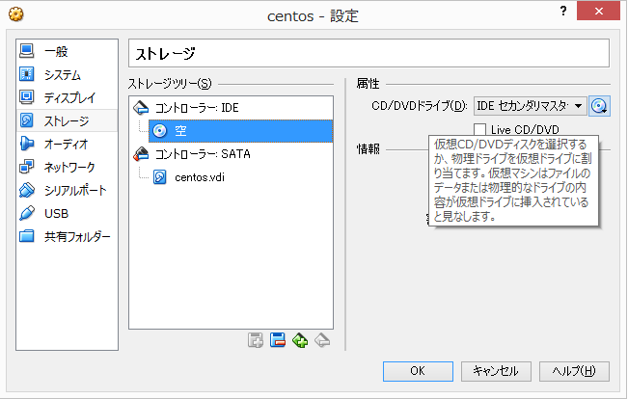This screenshot has width=628, height=399.
Task: Click the ? help button in title bar
Action: [x=563, y=11]
